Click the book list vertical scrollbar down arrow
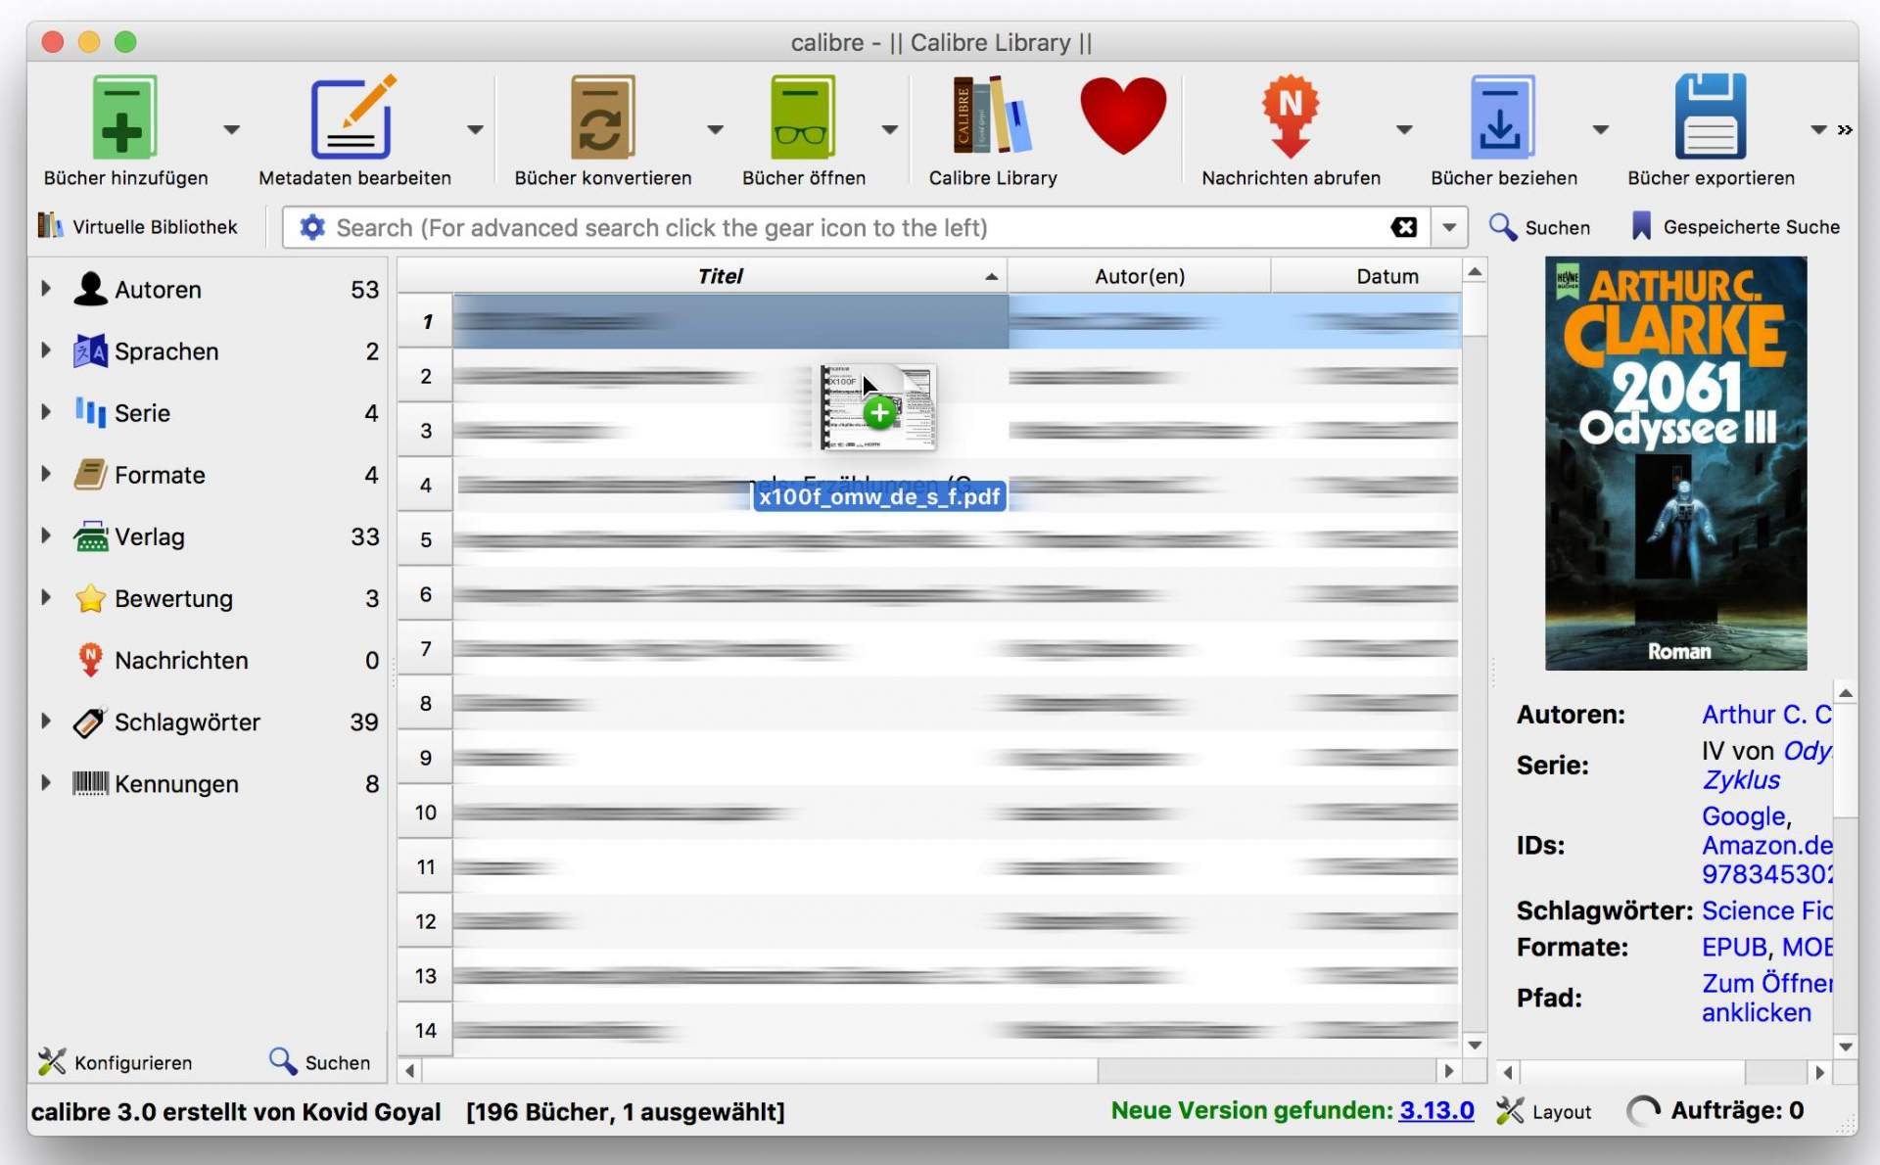Viewport: 1880px width, 1165px height. [x=1475, y=1045]
